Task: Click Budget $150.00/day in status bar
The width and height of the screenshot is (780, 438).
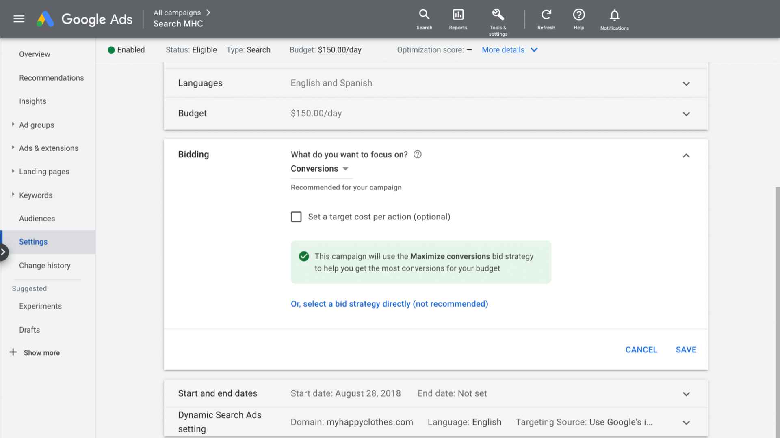Action: click(x=325, y=50)
